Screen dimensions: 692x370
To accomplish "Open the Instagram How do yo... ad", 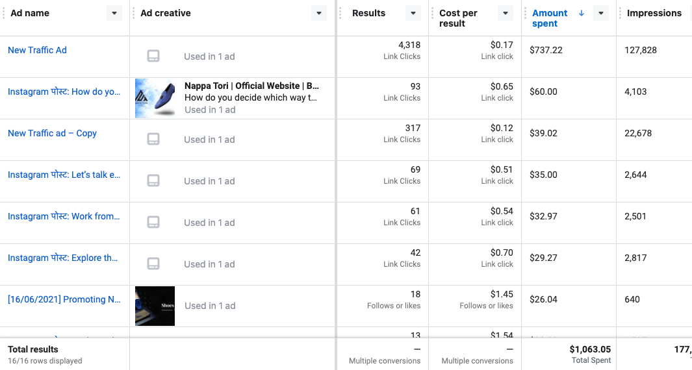I will [x=64, y=92].
